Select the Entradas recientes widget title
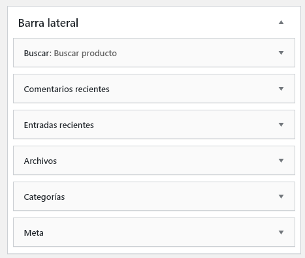Image resolution: width=305 pixels, height=258 pixels. [59, 125]
